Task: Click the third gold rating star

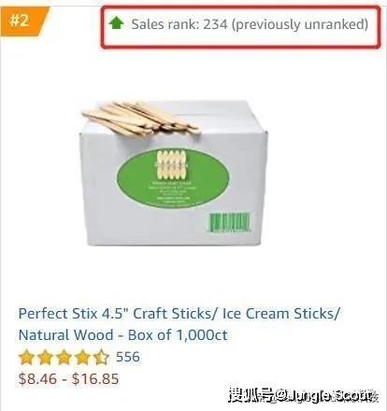Action: point(64,357)
